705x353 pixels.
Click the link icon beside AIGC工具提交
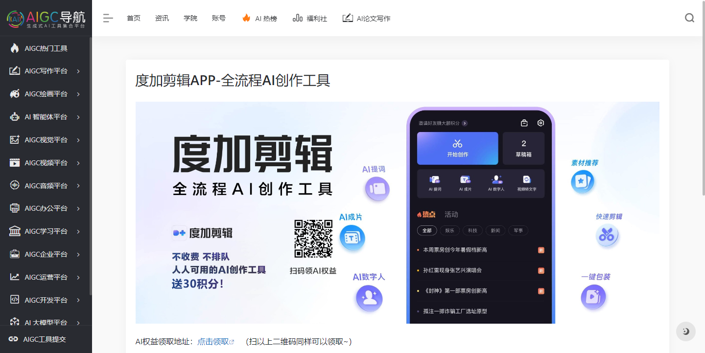[x=13, y=339]
